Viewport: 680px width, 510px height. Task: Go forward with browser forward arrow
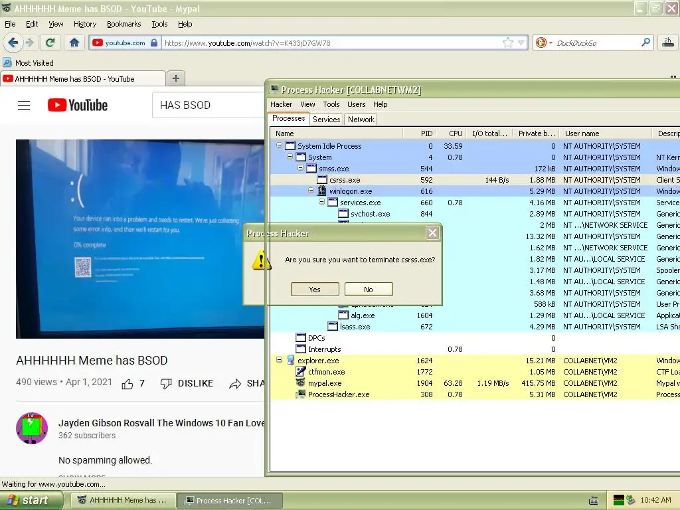coord(29,42)
